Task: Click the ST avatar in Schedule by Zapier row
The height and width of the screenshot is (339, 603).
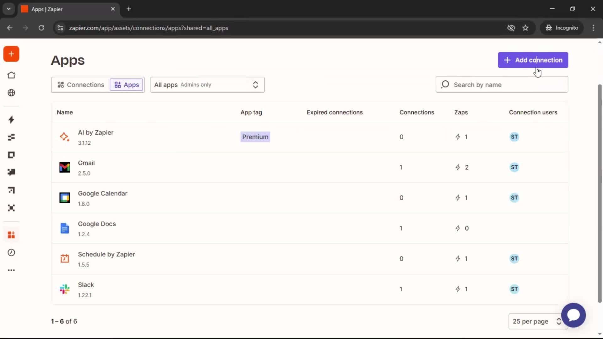Action: click(x=514, y=259)
